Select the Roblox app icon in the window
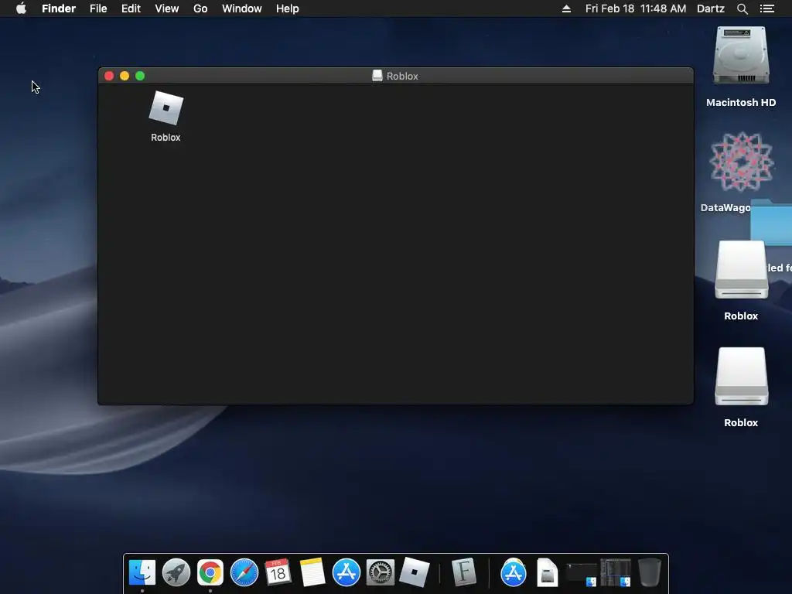 tap(166, 108)
